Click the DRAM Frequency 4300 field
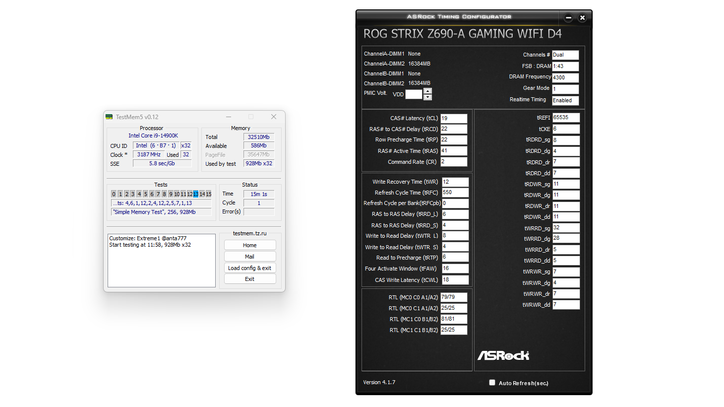Screen dimensions: 724x407 pyautogui.click(x=565, y=77)
